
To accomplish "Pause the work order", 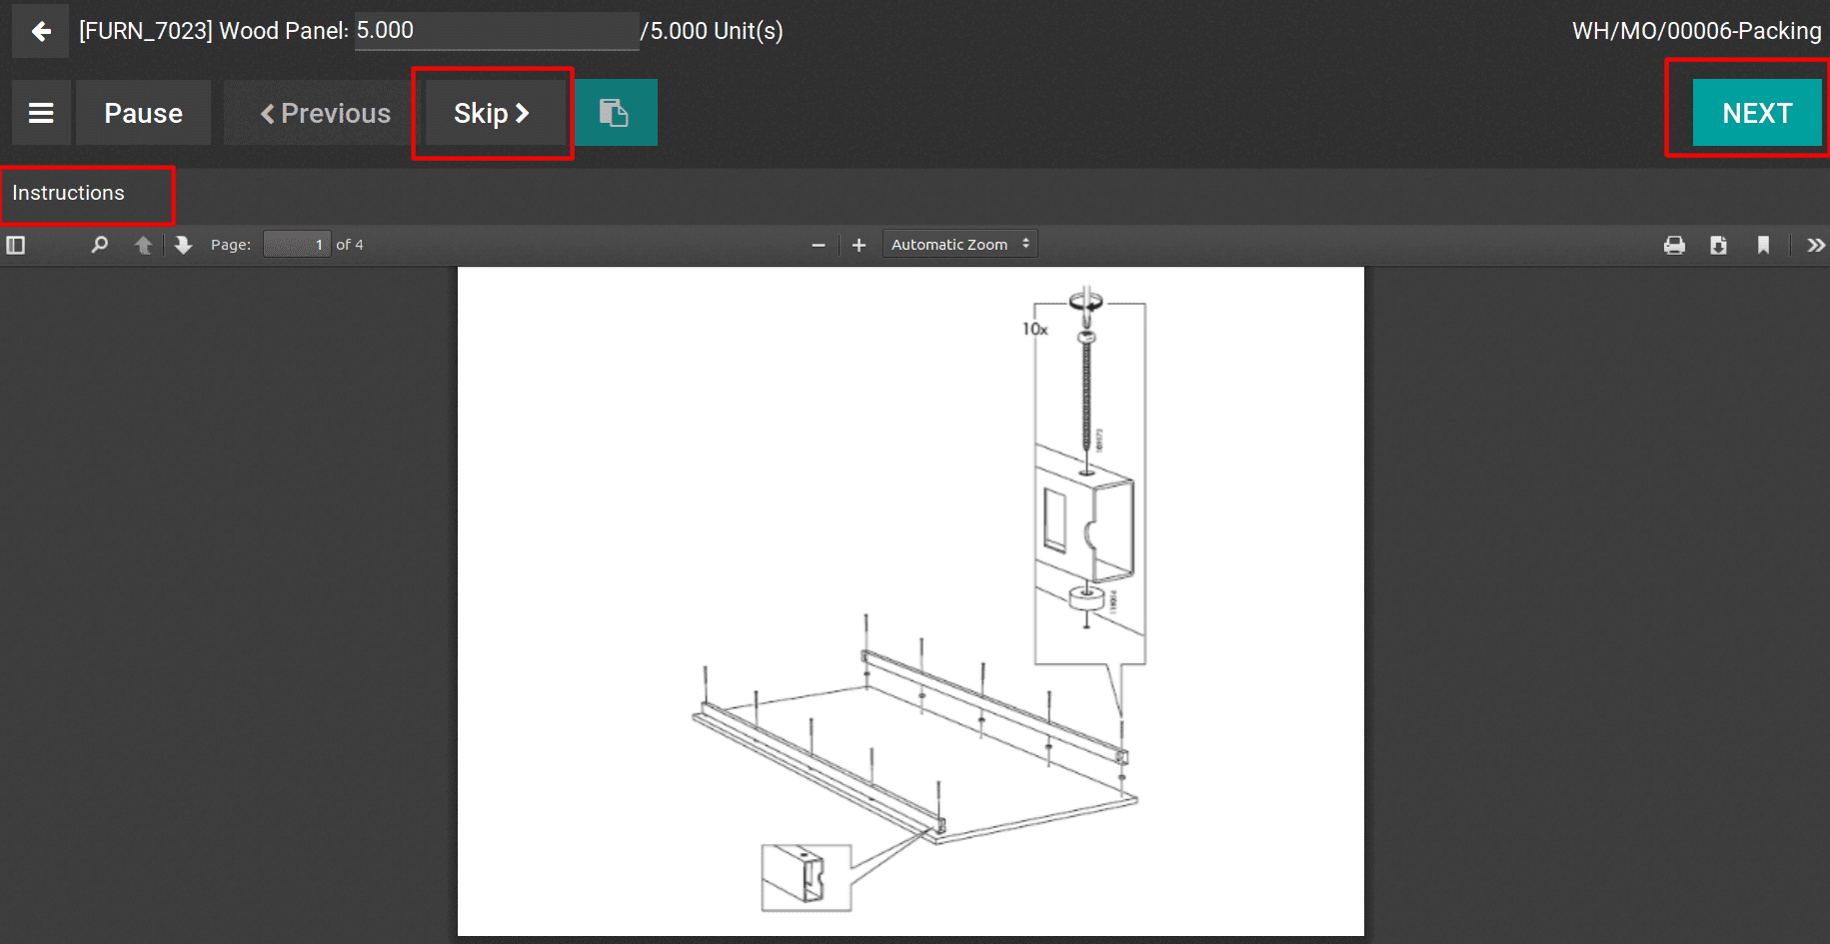I will tap(143, 113).
